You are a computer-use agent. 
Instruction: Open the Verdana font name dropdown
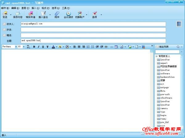point(16,47)
